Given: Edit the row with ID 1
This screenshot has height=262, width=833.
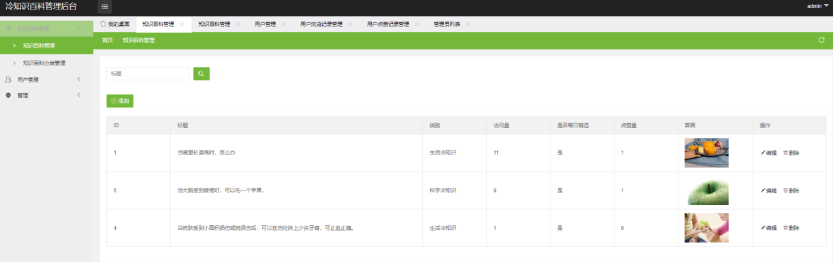Looking at the screenshot, I should (768, 153).
